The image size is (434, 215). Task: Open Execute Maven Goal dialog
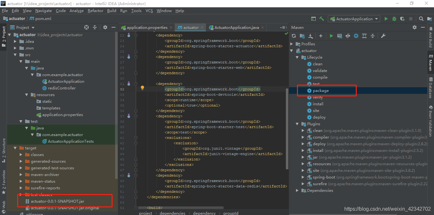tap(340, 36)
